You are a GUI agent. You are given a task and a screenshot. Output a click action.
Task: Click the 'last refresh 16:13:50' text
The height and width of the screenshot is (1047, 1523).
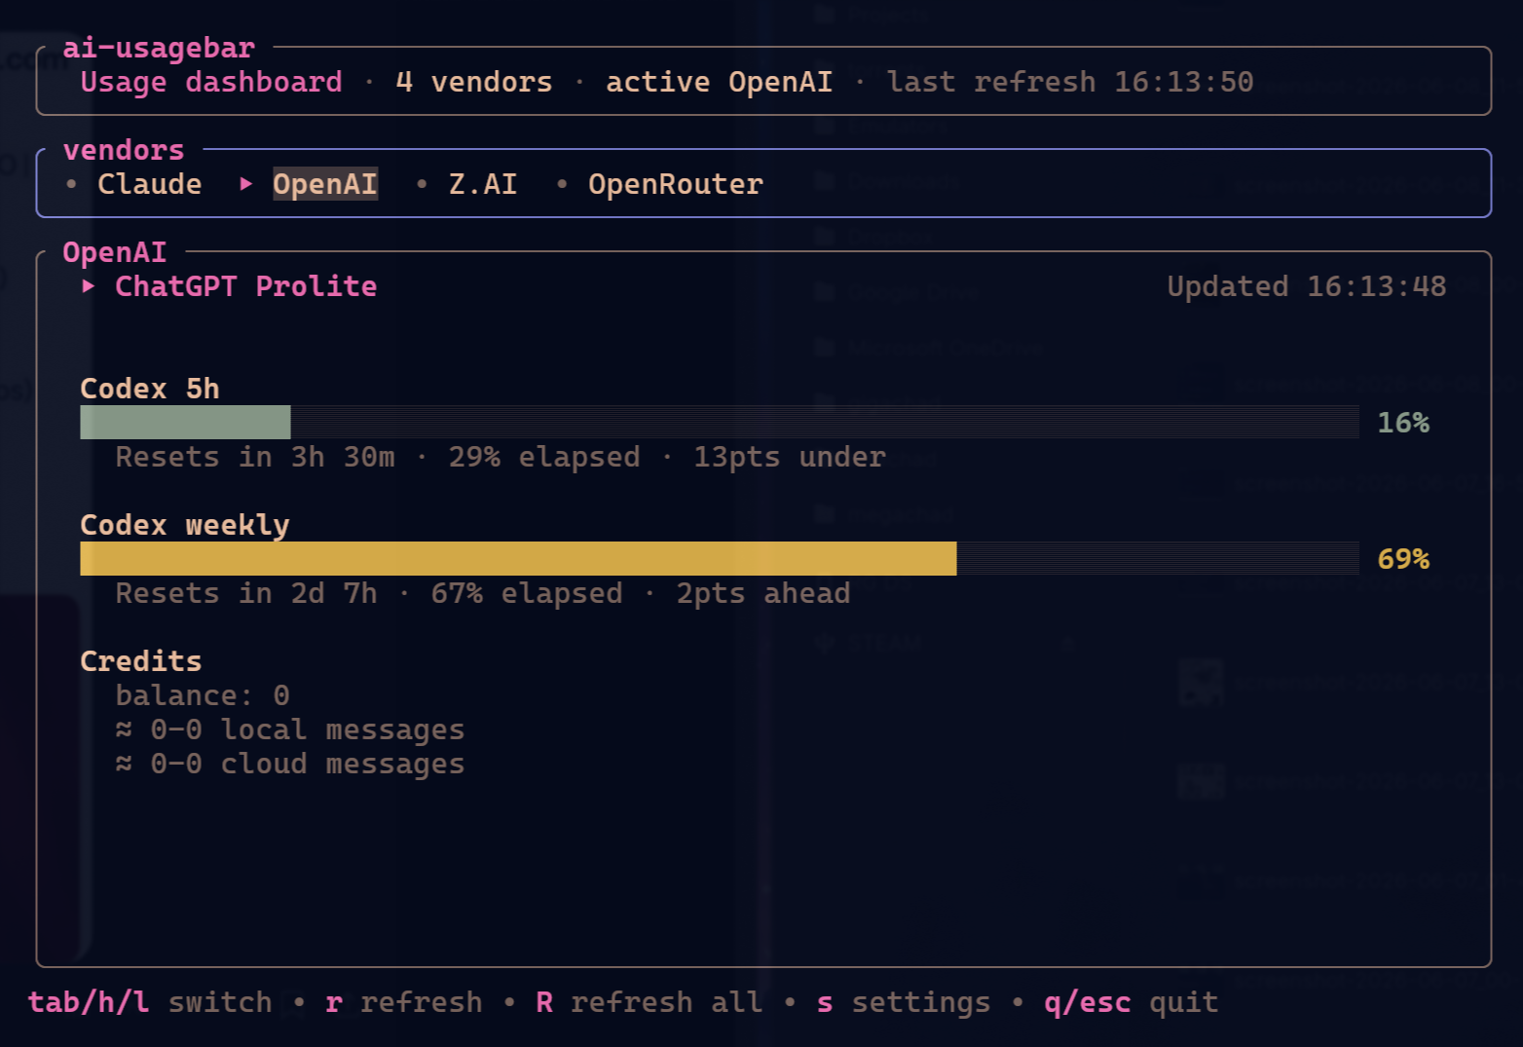click(1070, 82)
